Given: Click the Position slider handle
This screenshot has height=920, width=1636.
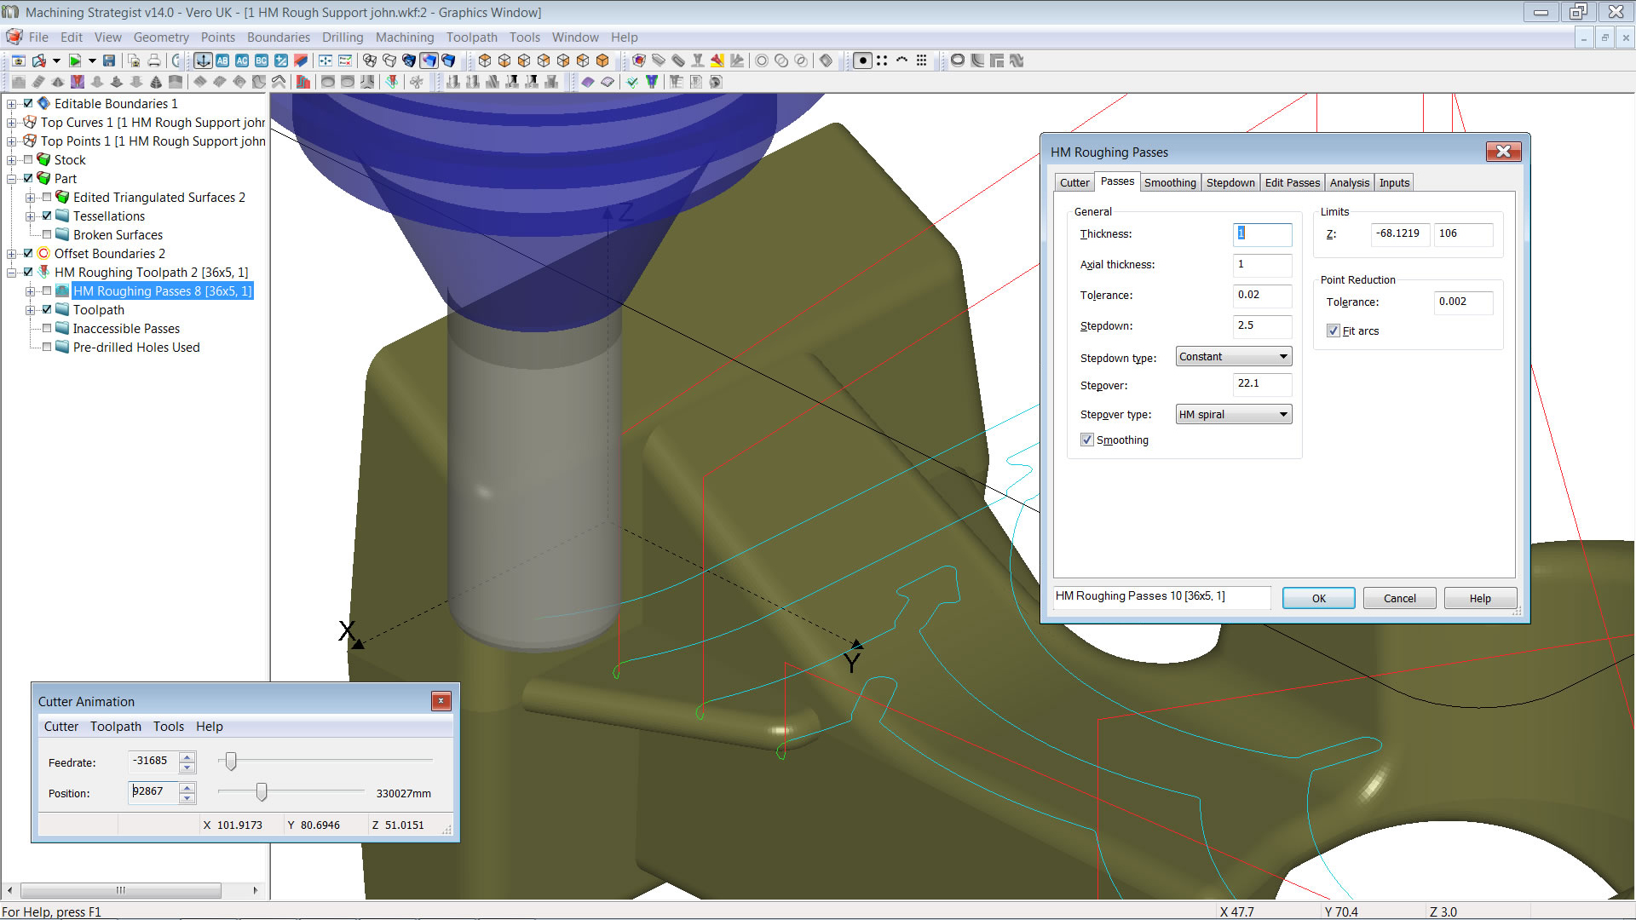Looking at the screenshot, I should [x=262, y=793].
